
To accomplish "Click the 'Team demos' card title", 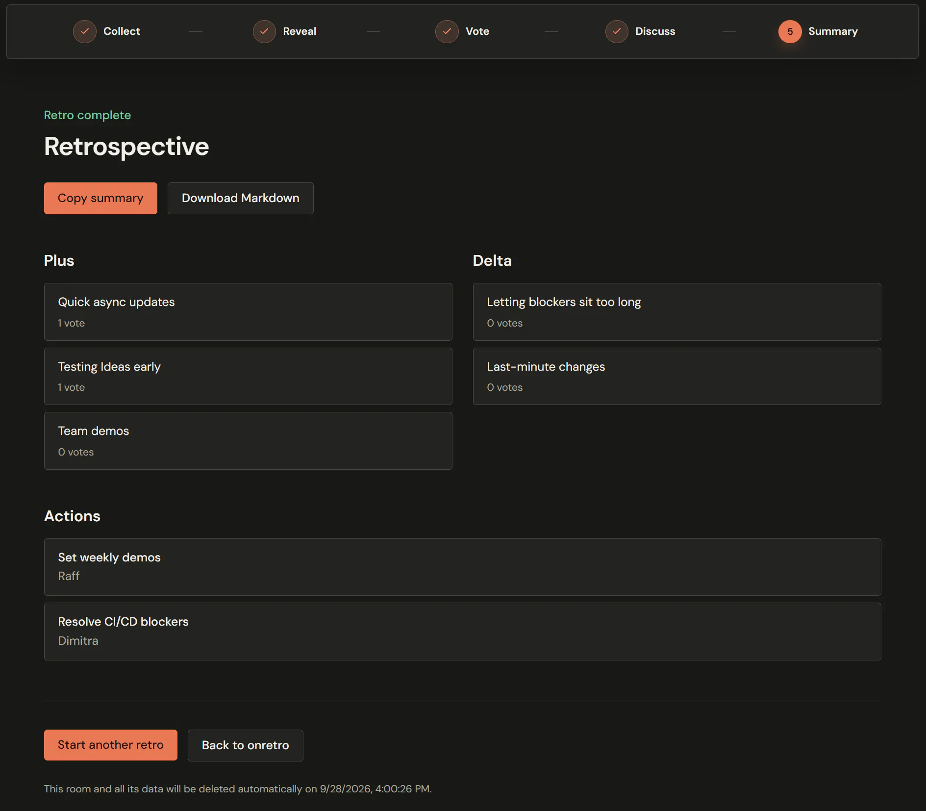I will (x=94, y=431).
